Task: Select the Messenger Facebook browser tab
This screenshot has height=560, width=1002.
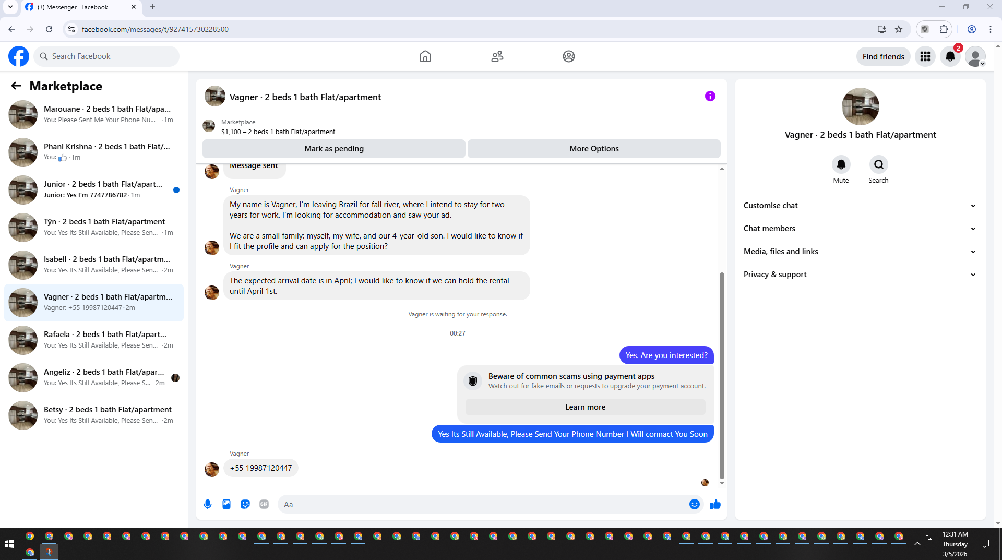Action: click(x=81, y=7)
